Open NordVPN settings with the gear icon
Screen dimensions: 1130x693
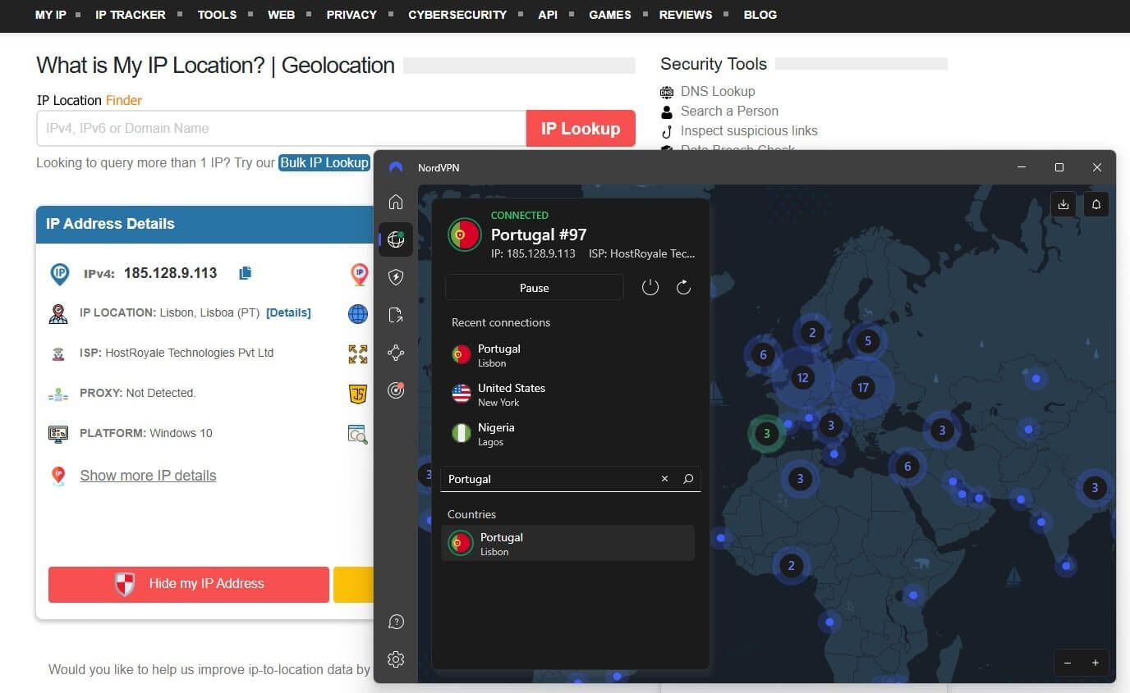[x=396, y=659]
